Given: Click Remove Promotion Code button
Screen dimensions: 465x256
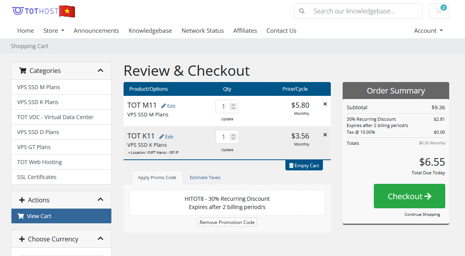Looking at the screenshot, I should pos(227,222).
